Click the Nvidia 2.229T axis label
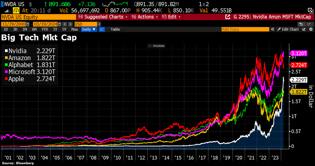Viewport: 315px width, 166px height. pos(299,80)
